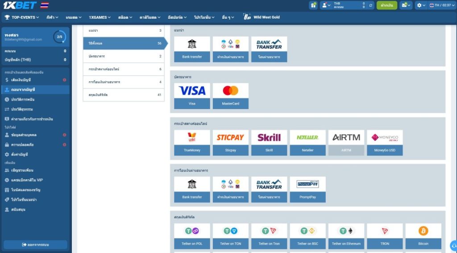Open the gift bonus icon in header
Screen dimensions: 457x253
click(313, 5)
